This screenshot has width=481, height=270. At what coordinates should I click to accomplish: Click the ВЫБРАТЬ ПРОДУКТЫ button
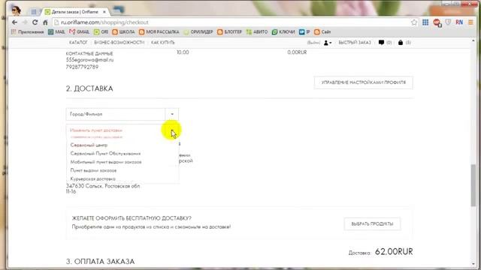[x=372, y=224]
